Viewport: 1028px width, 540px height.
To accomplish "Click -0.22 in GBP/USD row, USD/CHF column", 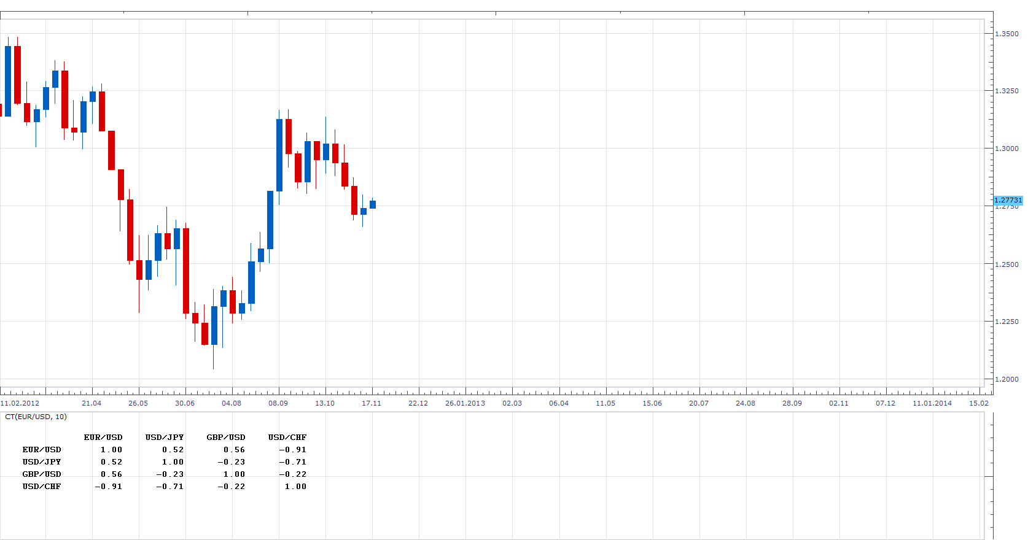I will point(293,474).
